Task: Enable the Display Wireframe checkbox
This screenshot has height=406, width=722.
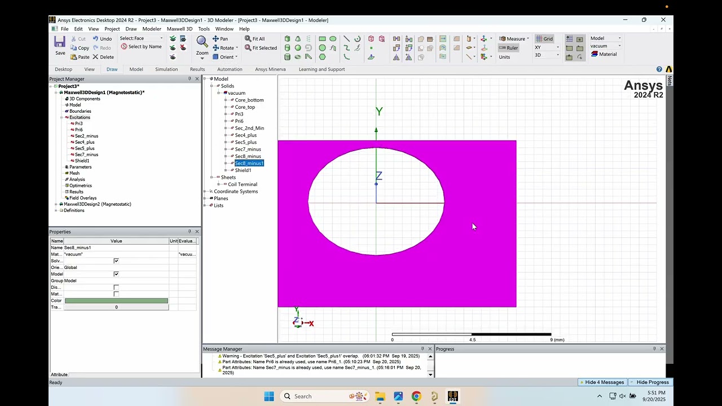Action: pyautogui.click(x=116, y=288)
